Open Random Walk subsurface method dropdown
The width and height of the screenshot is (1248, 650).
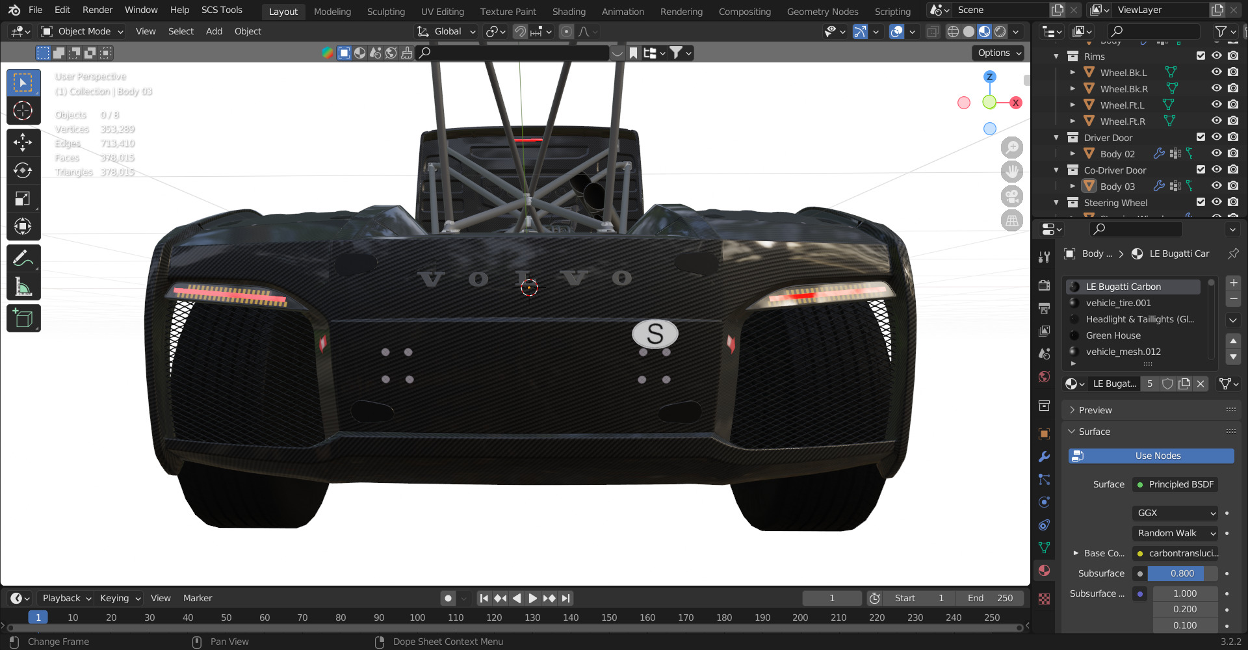click(1175, 533)
